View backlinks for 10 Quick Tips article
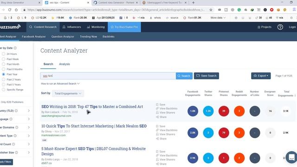Image resolution: width=297 pixels, height=167 pixels. click(167, 130)
